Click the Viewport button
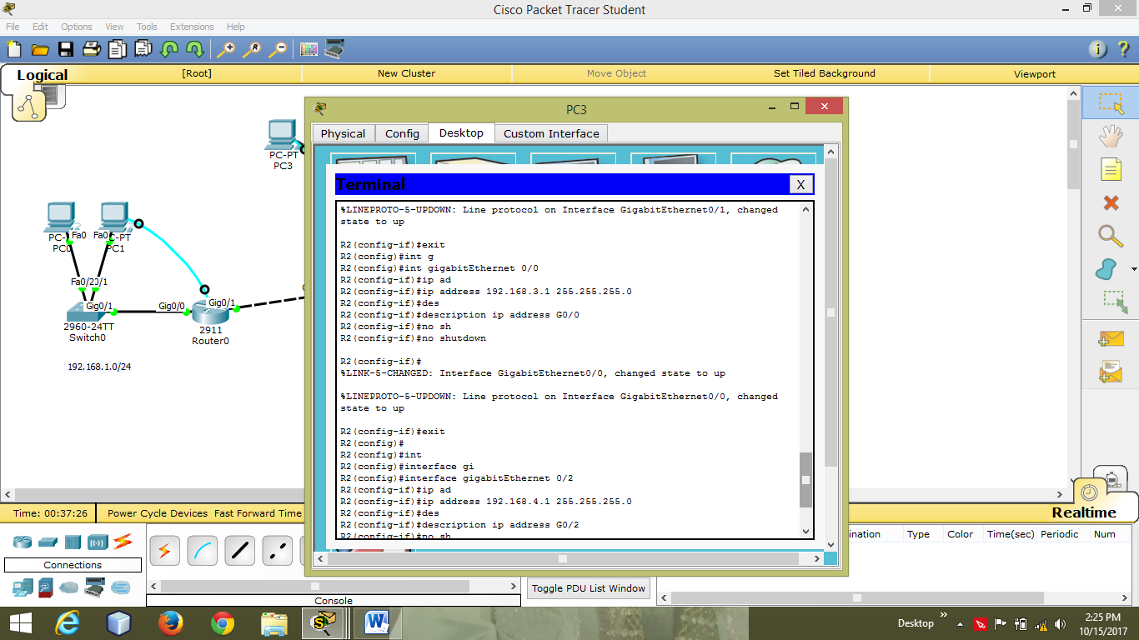 [1035, 73]
